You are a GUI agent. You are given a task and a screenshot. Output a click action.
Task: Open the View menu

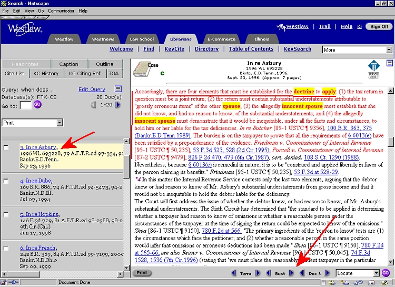pos(29,11)
